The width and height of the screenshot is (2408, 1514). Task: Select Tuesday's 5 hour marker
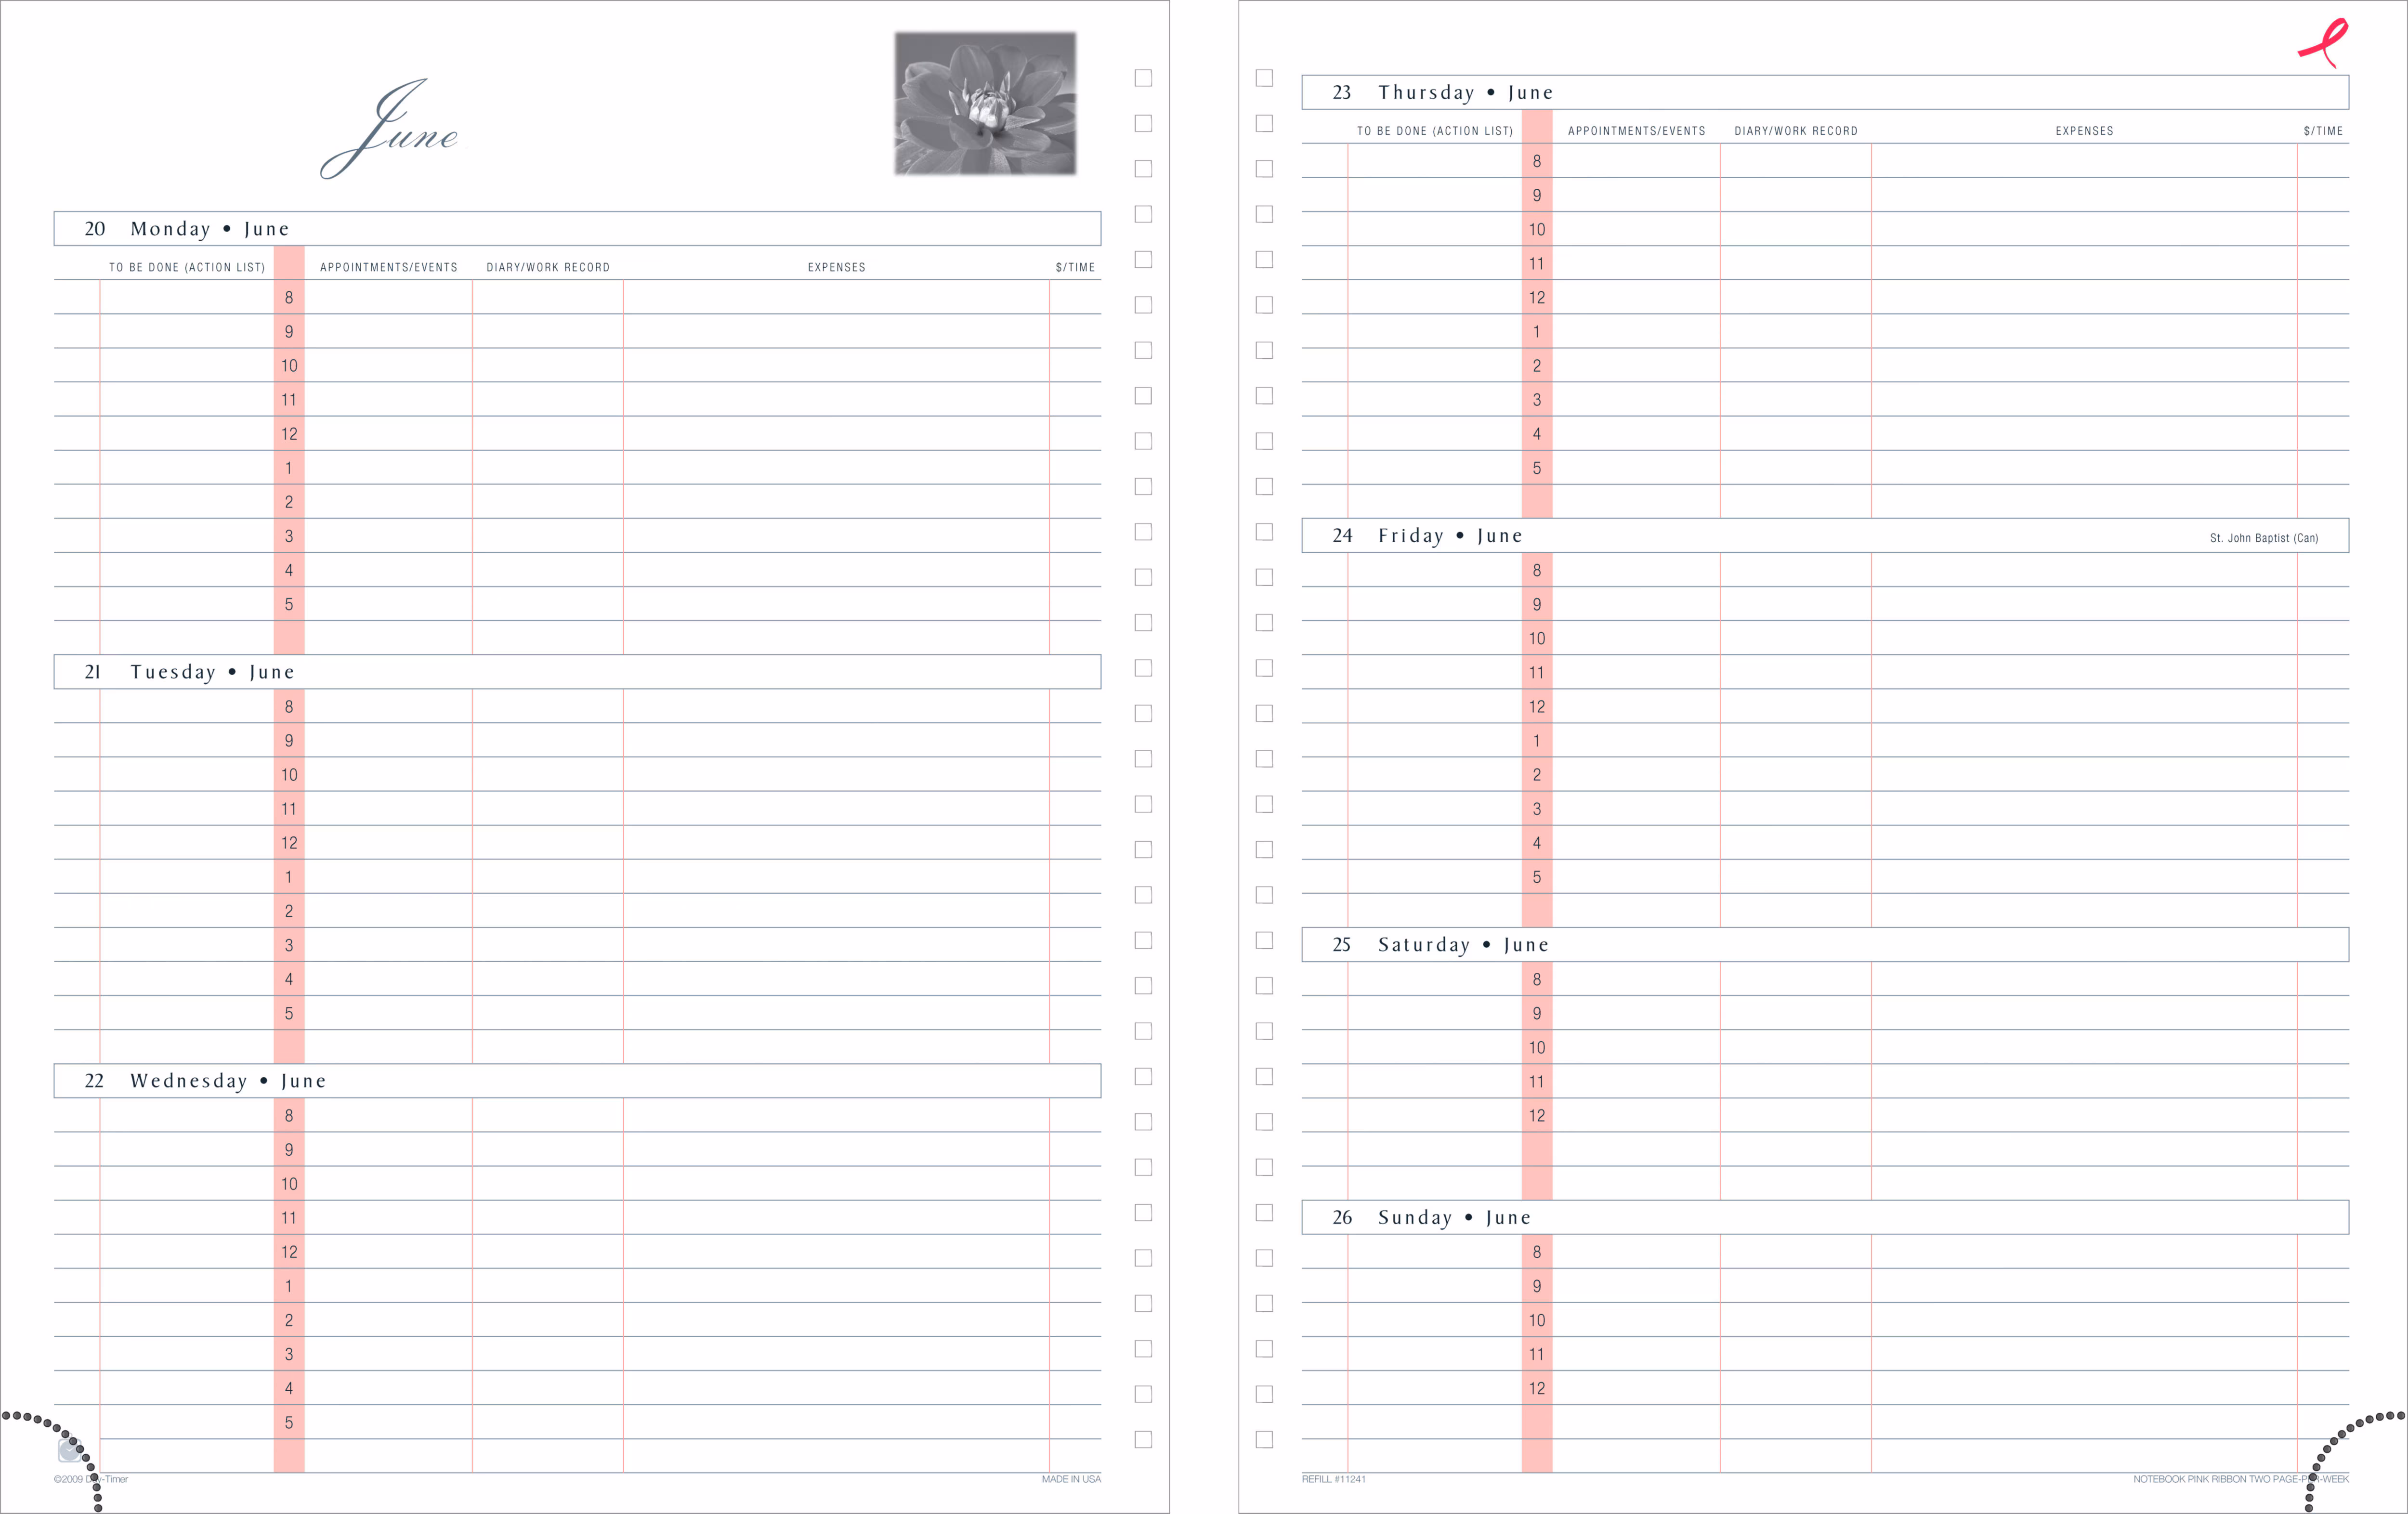click(x=289, y=1013)
